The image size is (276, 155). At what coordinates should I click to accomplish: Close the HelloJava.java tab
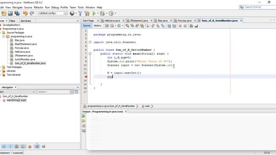[123, 21]
